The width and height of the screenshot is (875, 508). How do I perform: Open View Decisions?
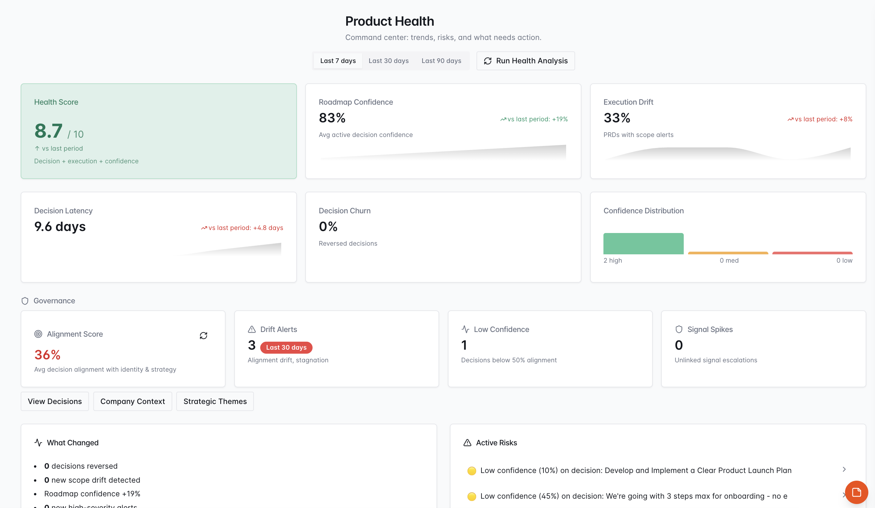(55, 401)
